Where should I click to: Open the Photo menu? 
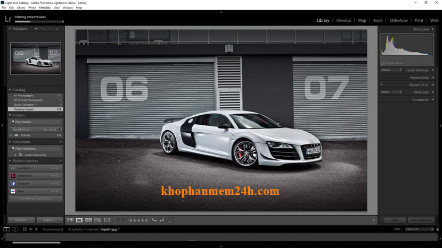tap(32, 8)
